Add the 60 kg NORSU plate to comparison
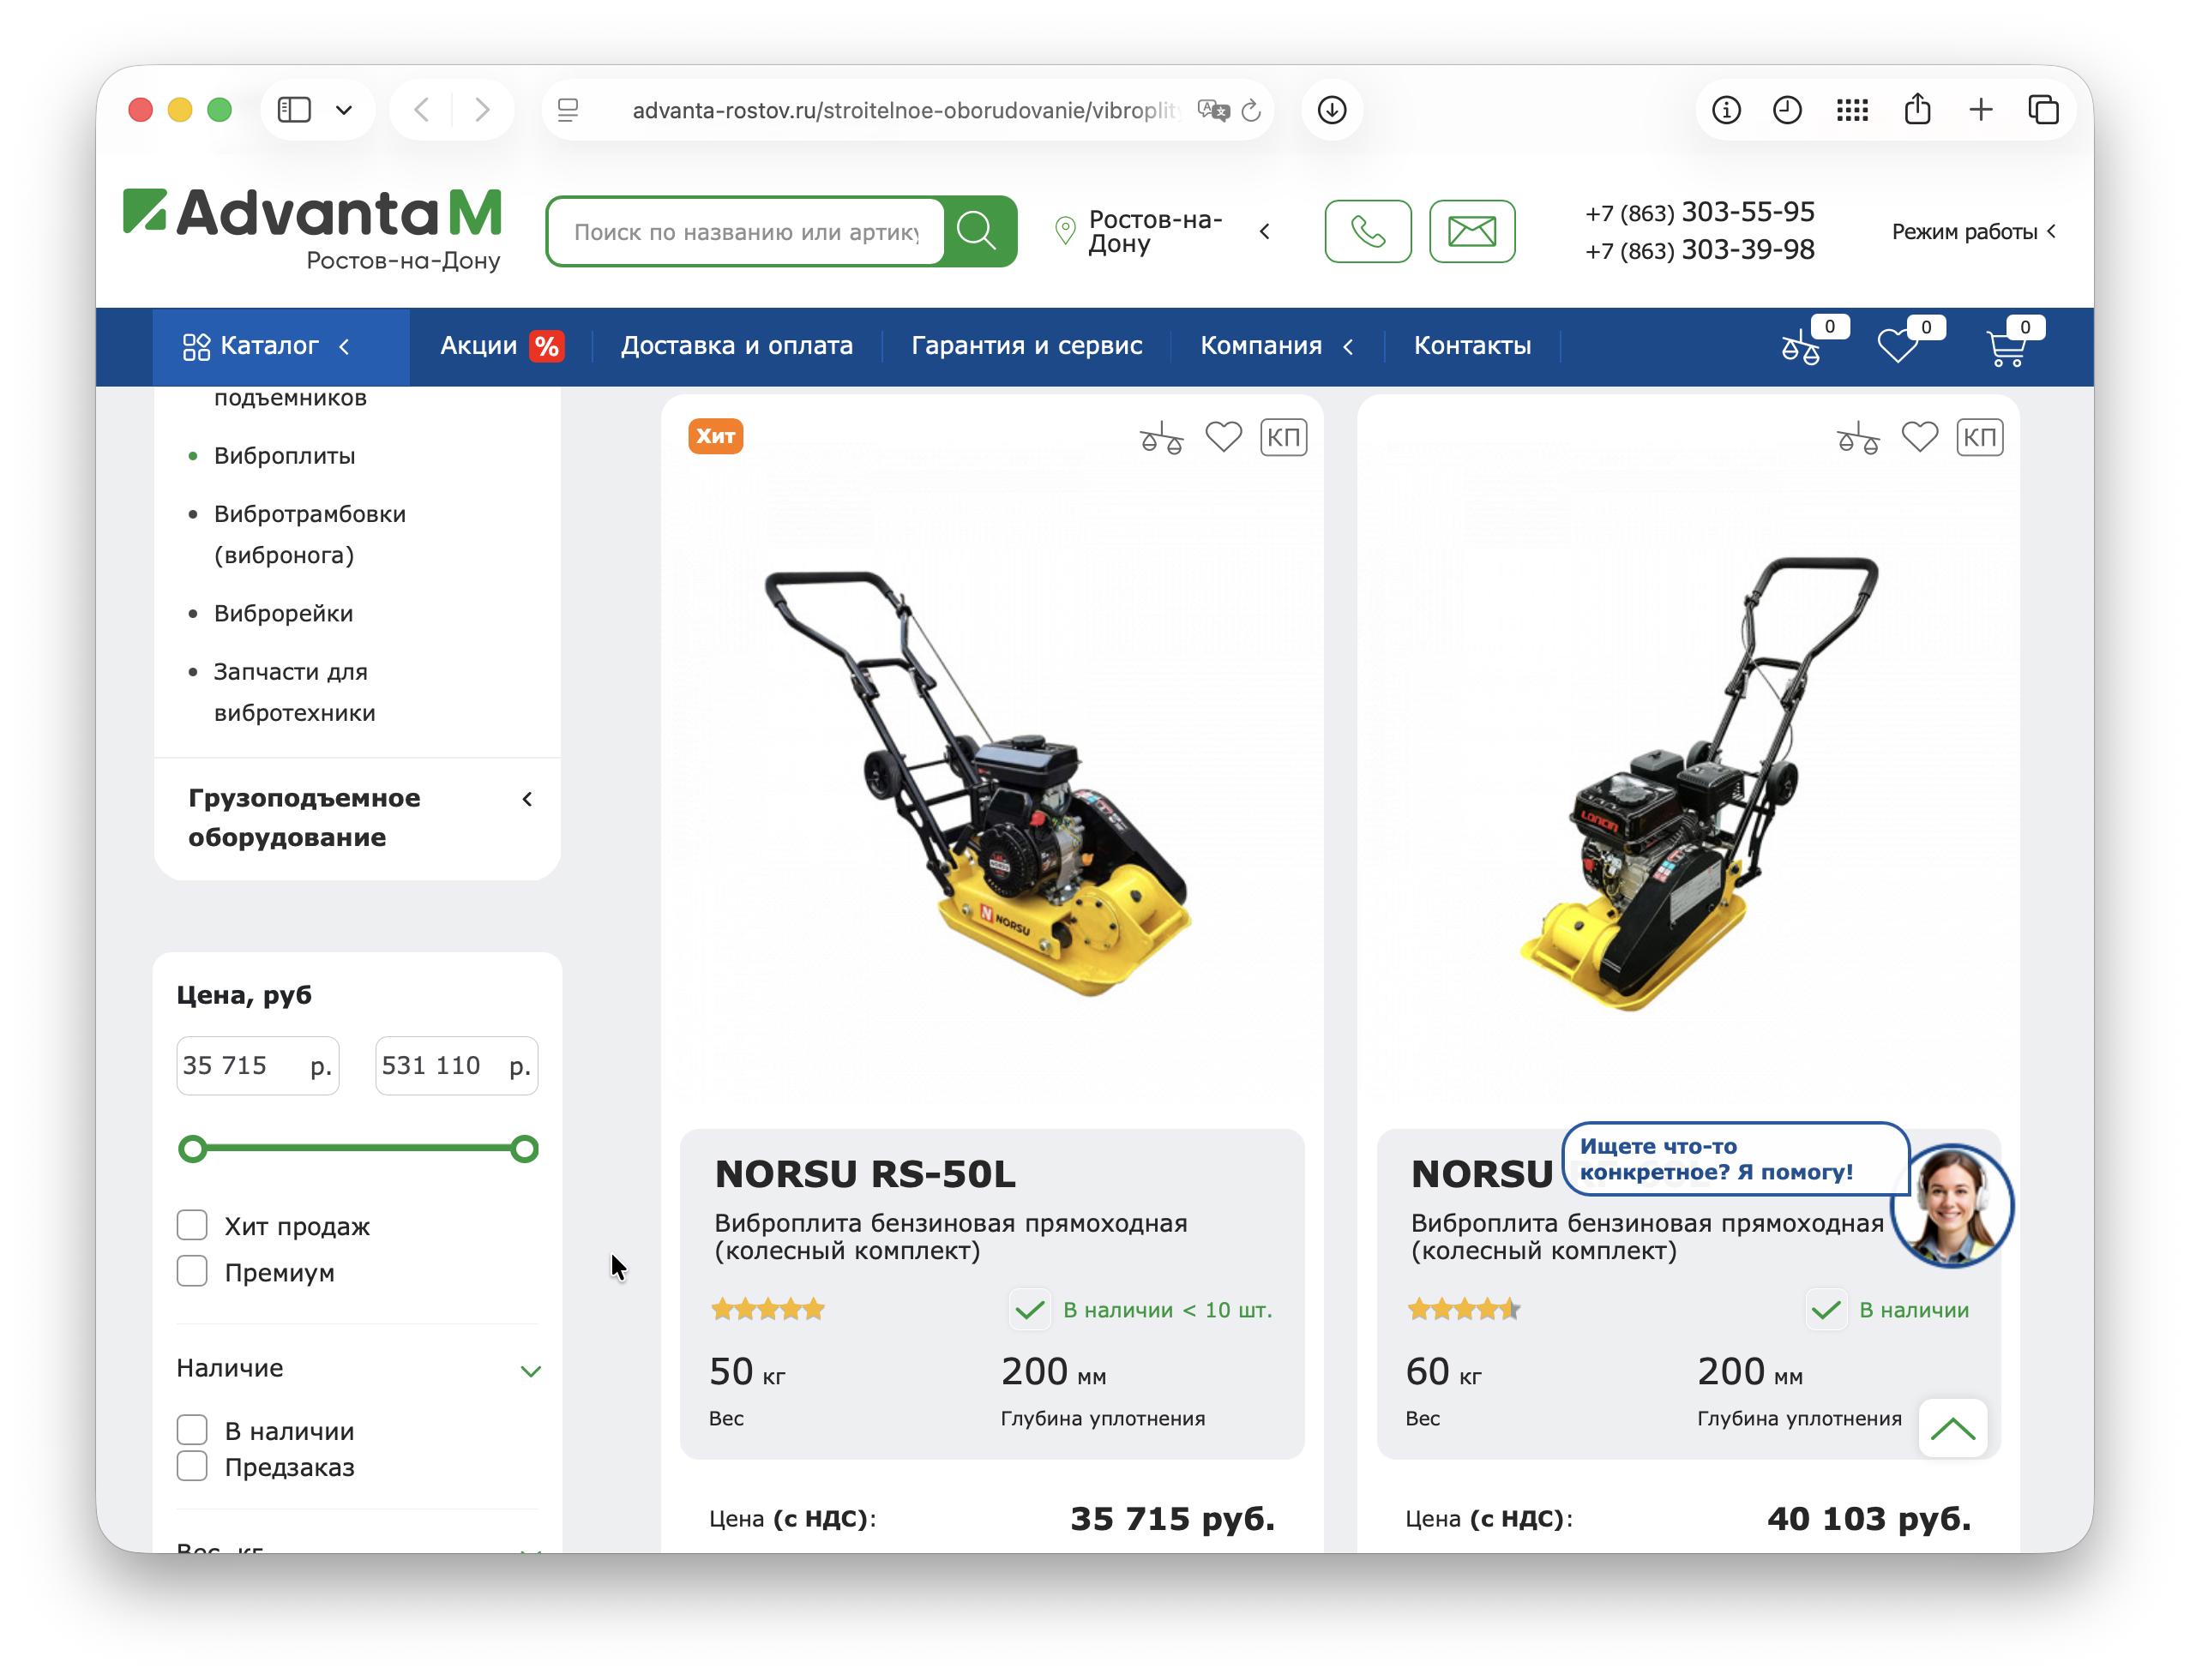 pos(1858,437)
